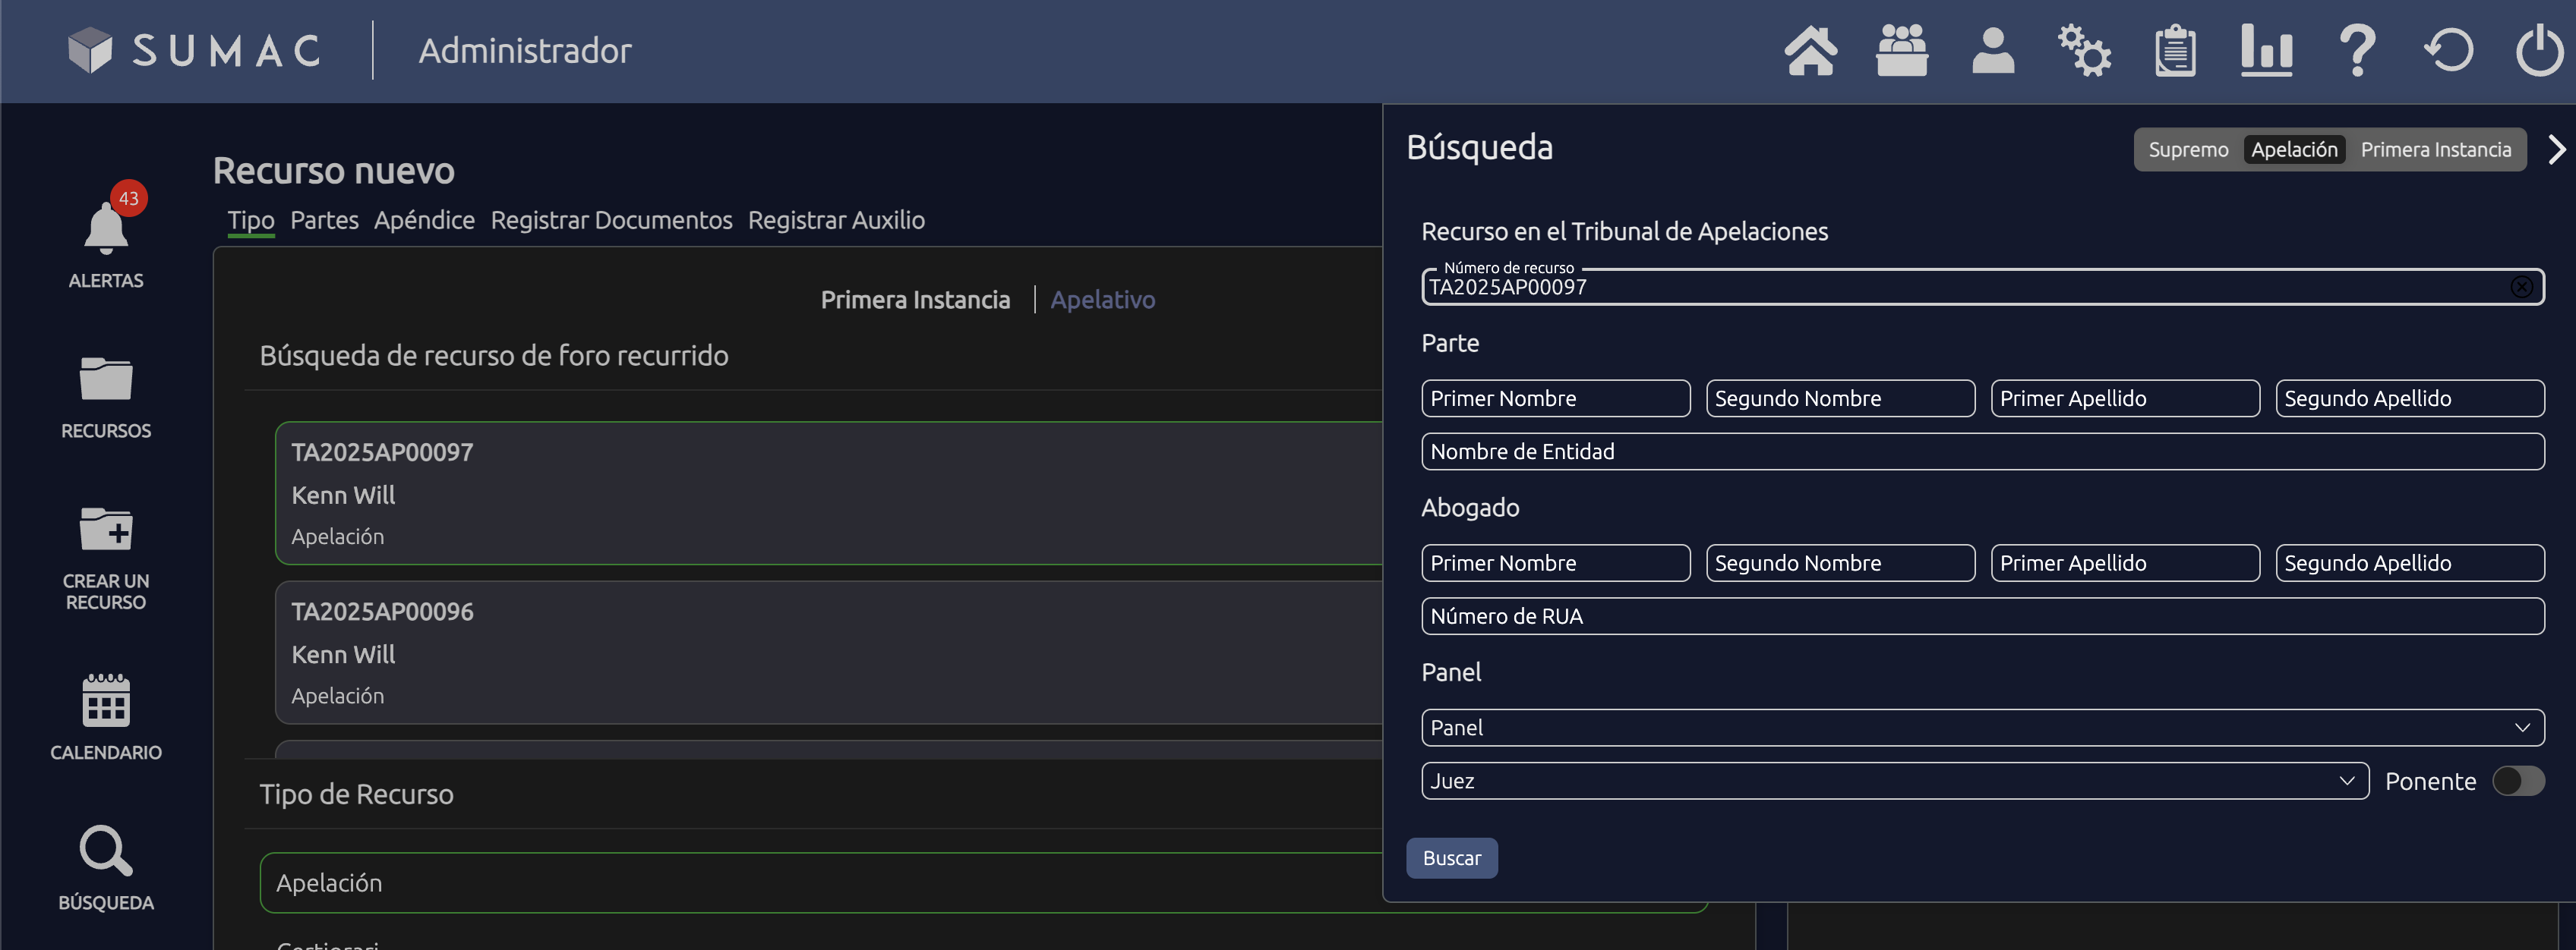Open the Calendario sidebar icon

click(106, 701)
